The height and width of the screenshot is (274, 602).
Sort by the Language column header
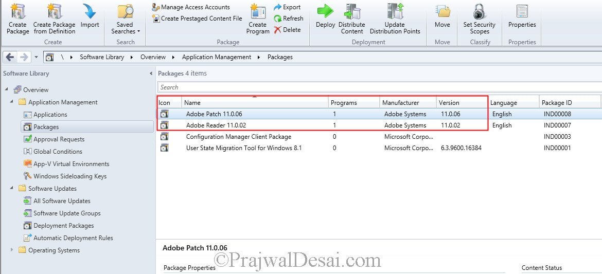[x=514, y=102]
